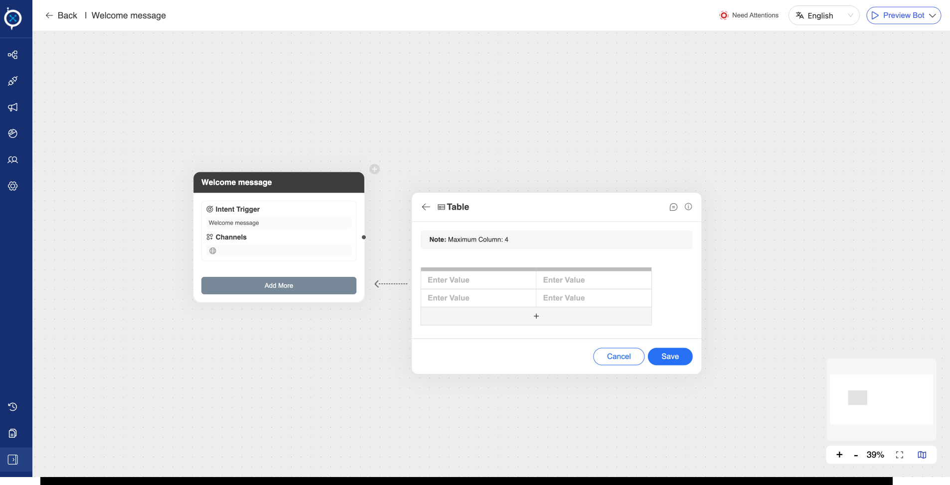The width and height of the screenshot is (950, 485).
Task: Click the Intent Trigger target icon
Action: 210,209
